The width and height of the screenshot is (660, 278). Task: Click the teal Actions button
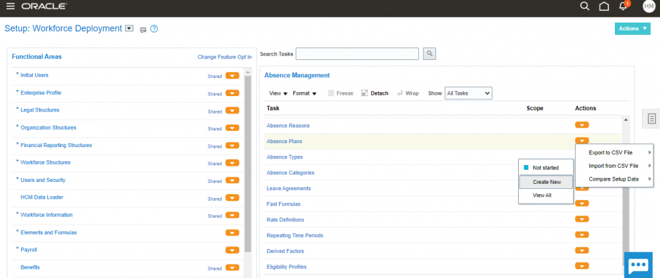pyautogui.click(x=633, y=28)
